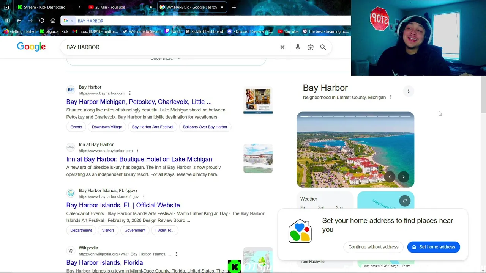Close the BAY HARBOR search tab
Viewport: 486px width, 273px height.
tap(222, 7)
